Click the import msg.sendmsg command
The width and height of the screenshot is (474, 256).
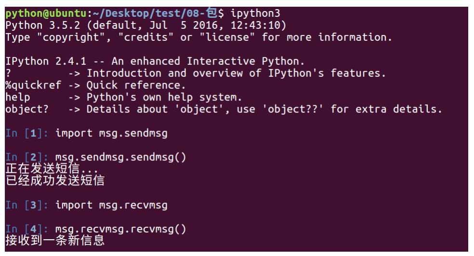pos(112,134)
